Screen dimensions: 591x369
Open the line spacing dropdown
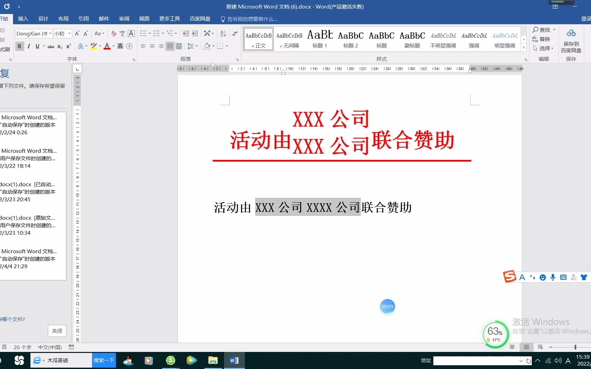click(x=193, y=46)
